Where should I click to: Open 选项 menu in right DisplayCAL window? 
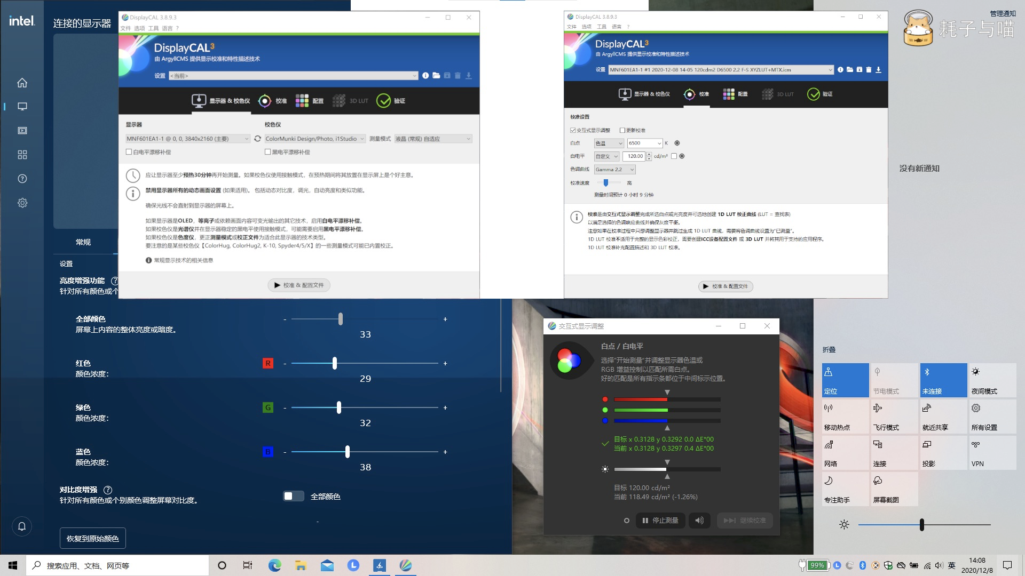586,27
